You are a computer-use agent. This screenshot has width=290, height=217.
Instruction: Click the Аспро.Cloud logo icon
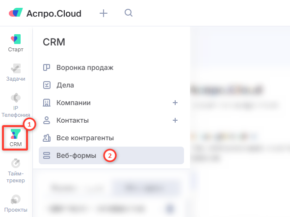[x=16, y=13]
